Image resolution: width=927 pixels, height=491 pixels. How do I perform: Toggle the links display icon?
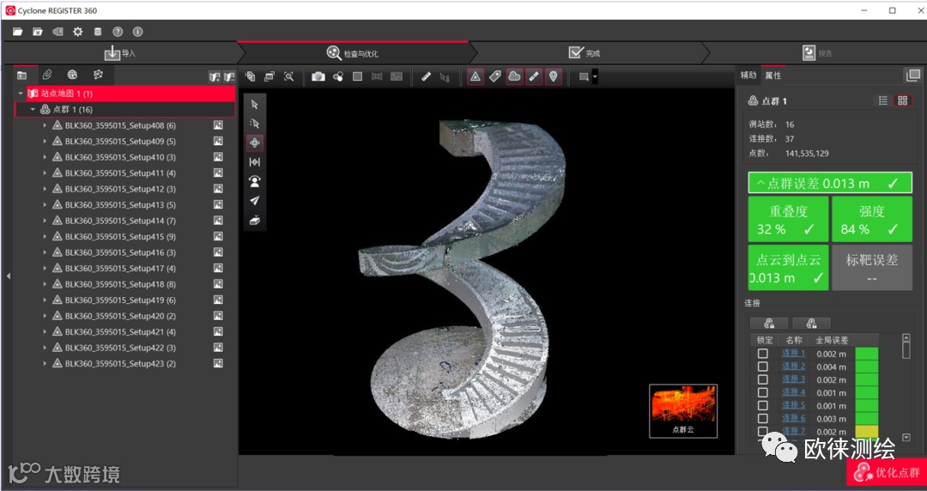pyautogui.click(x=534, y=76)
